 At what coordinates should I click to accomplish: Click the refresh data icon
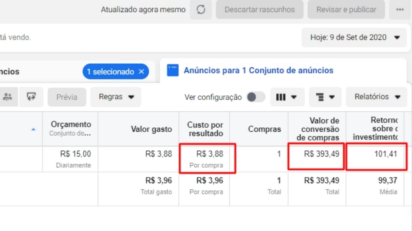[201, 10]
